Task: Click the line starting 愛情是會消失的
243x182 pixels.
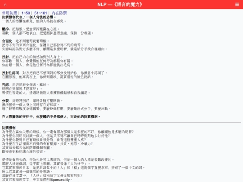Action: tap(58, 160)
